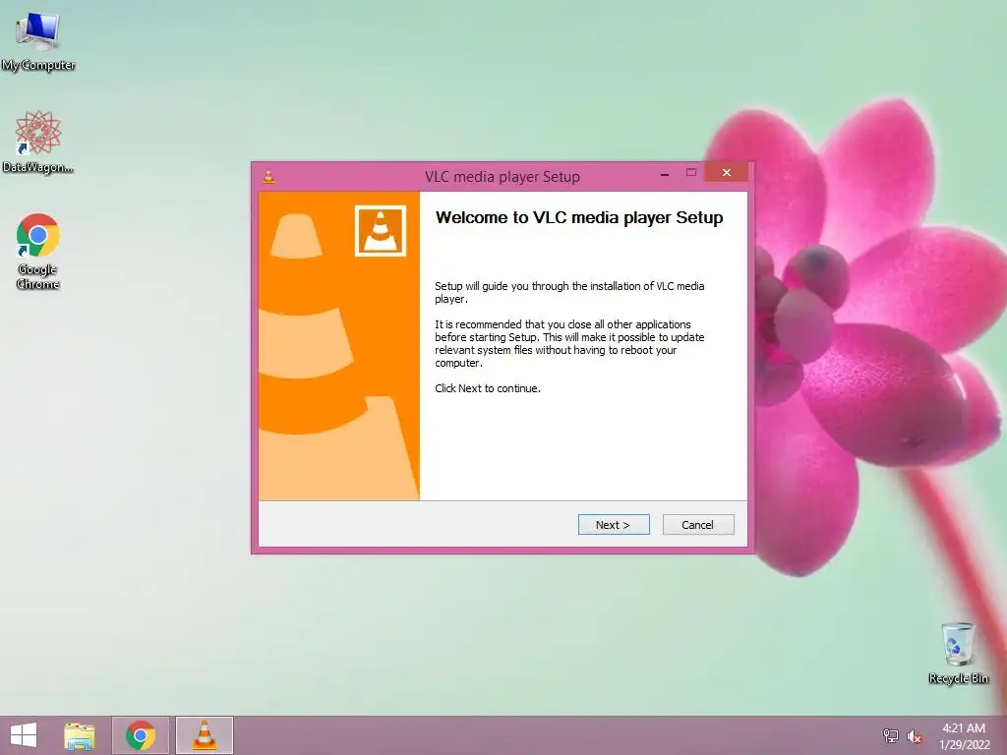
Task: Open the My Computer desktop icon
Action: [x=38, y=41]
